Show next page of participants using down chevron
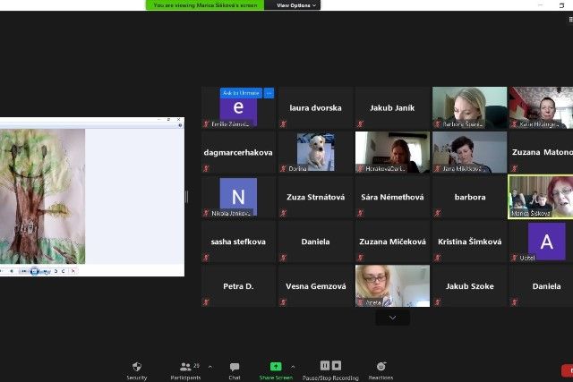The image size is (573, 382). (392, 318)
